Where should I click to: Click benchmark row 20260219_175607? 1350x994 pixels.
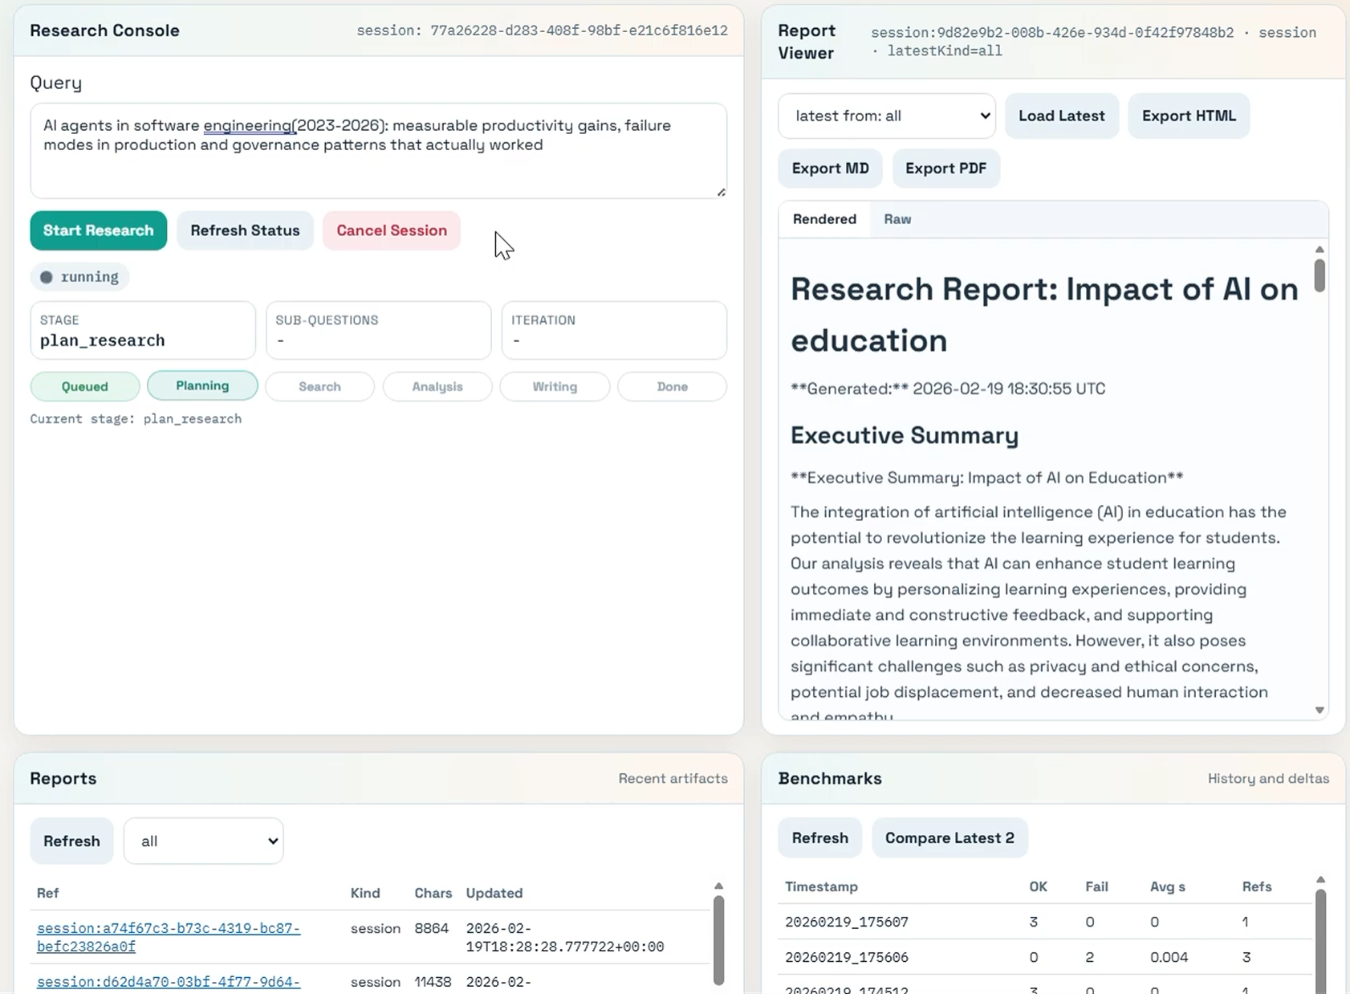[x=1044, y=922]
